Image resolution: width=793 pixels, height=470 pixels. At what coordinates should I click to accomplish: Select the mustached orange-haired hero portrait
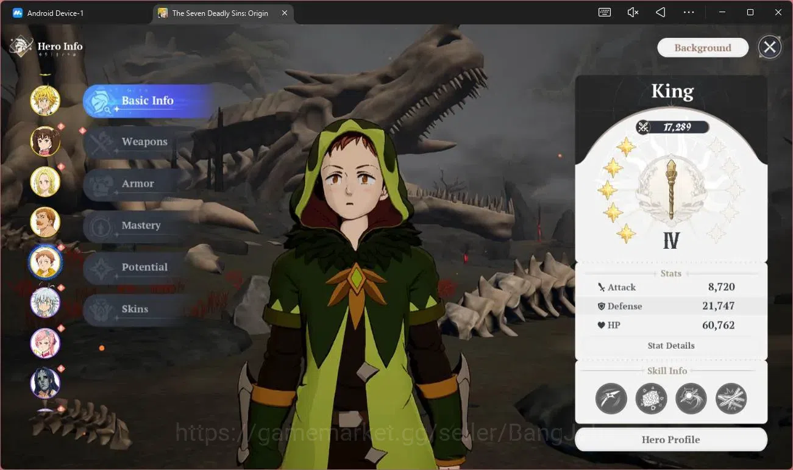[45, 222]
